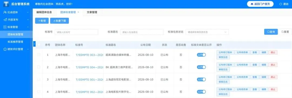Open the T/SSMPTE 004 standard number link
This screenshot has height=98, width=292.
click(89, 67)
